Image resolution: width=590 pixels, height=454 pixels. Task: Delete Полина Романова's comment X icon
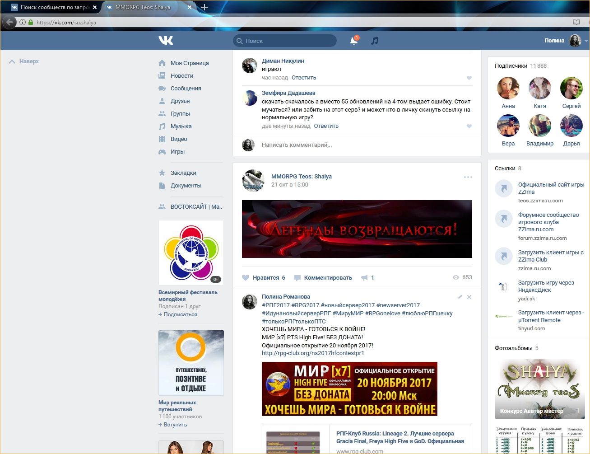click(469, 297)
